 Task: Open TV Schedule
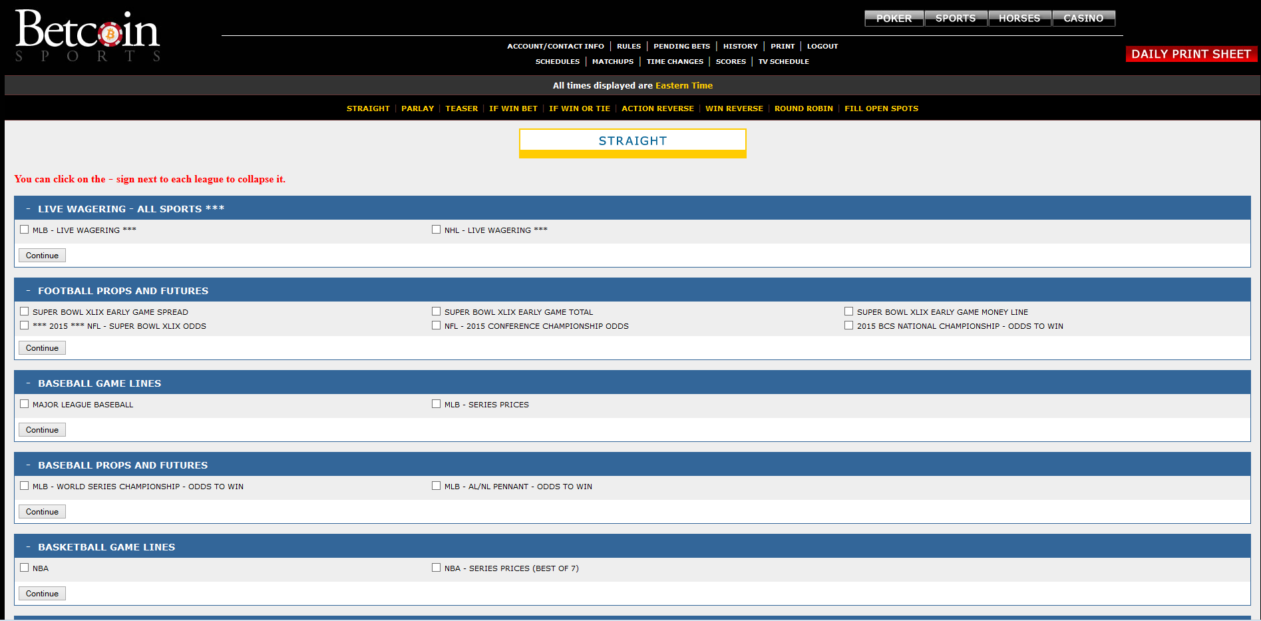(x=784, y=62)
